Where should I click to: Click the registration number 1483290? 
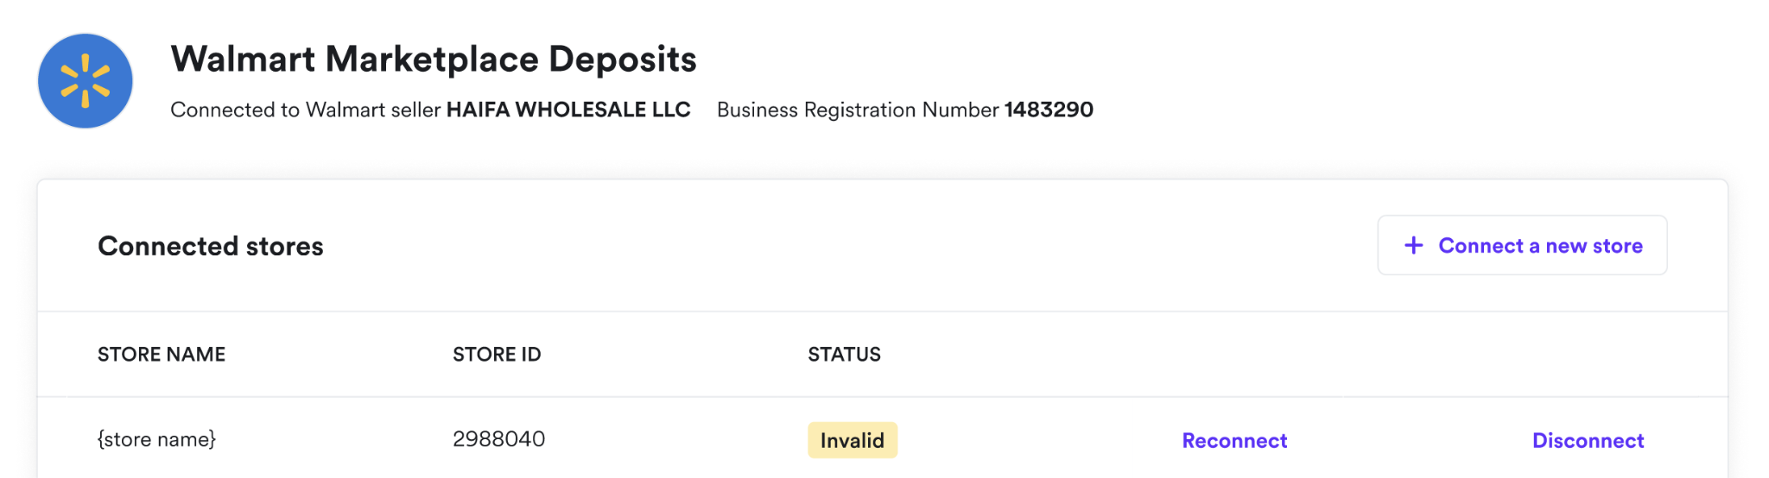[x=1049, y=110]
